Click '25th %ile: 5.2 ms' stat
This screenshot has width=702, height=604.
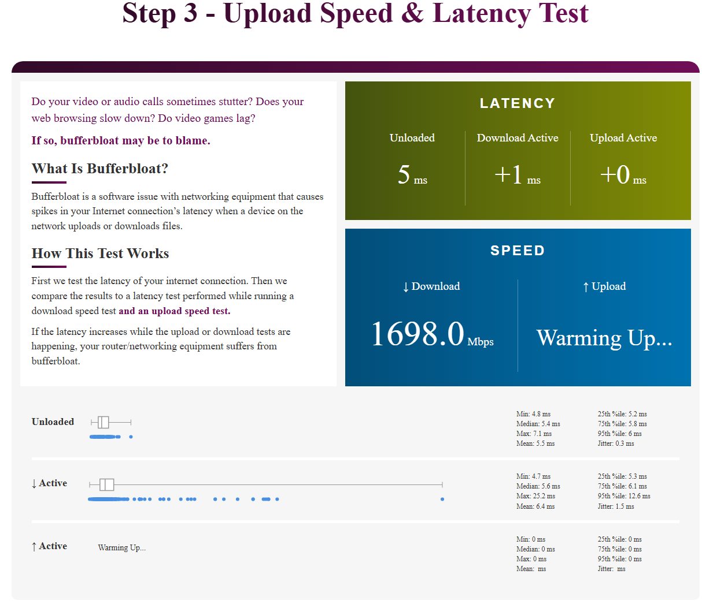point(622,414)
